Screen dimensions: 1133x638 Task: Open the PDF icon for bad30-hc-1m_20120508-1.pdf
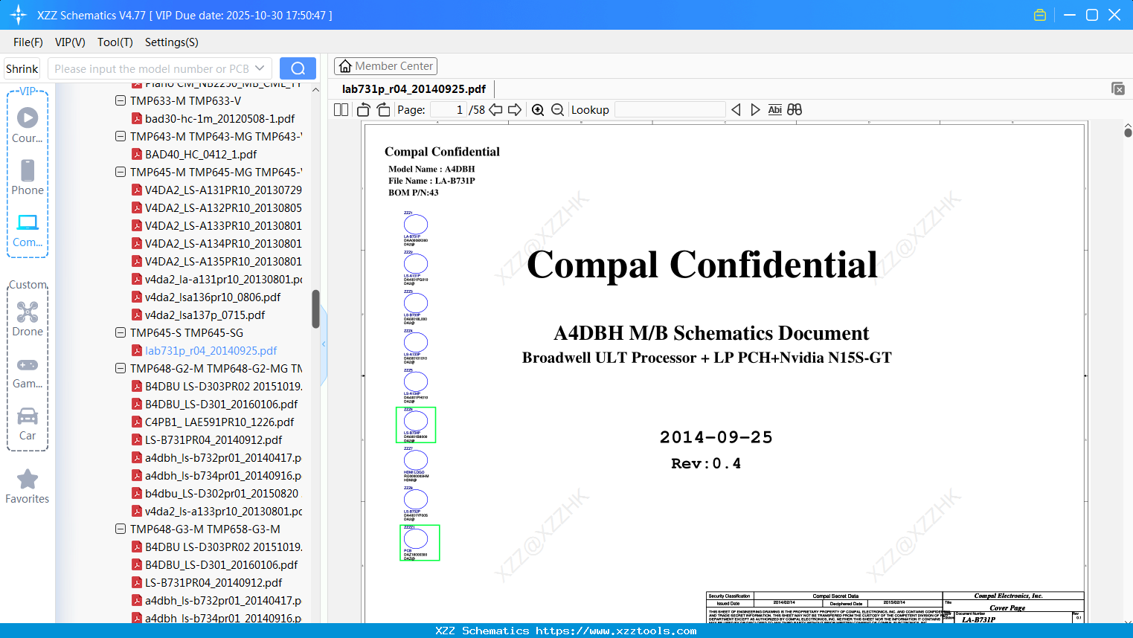click(x=137, y=118)
